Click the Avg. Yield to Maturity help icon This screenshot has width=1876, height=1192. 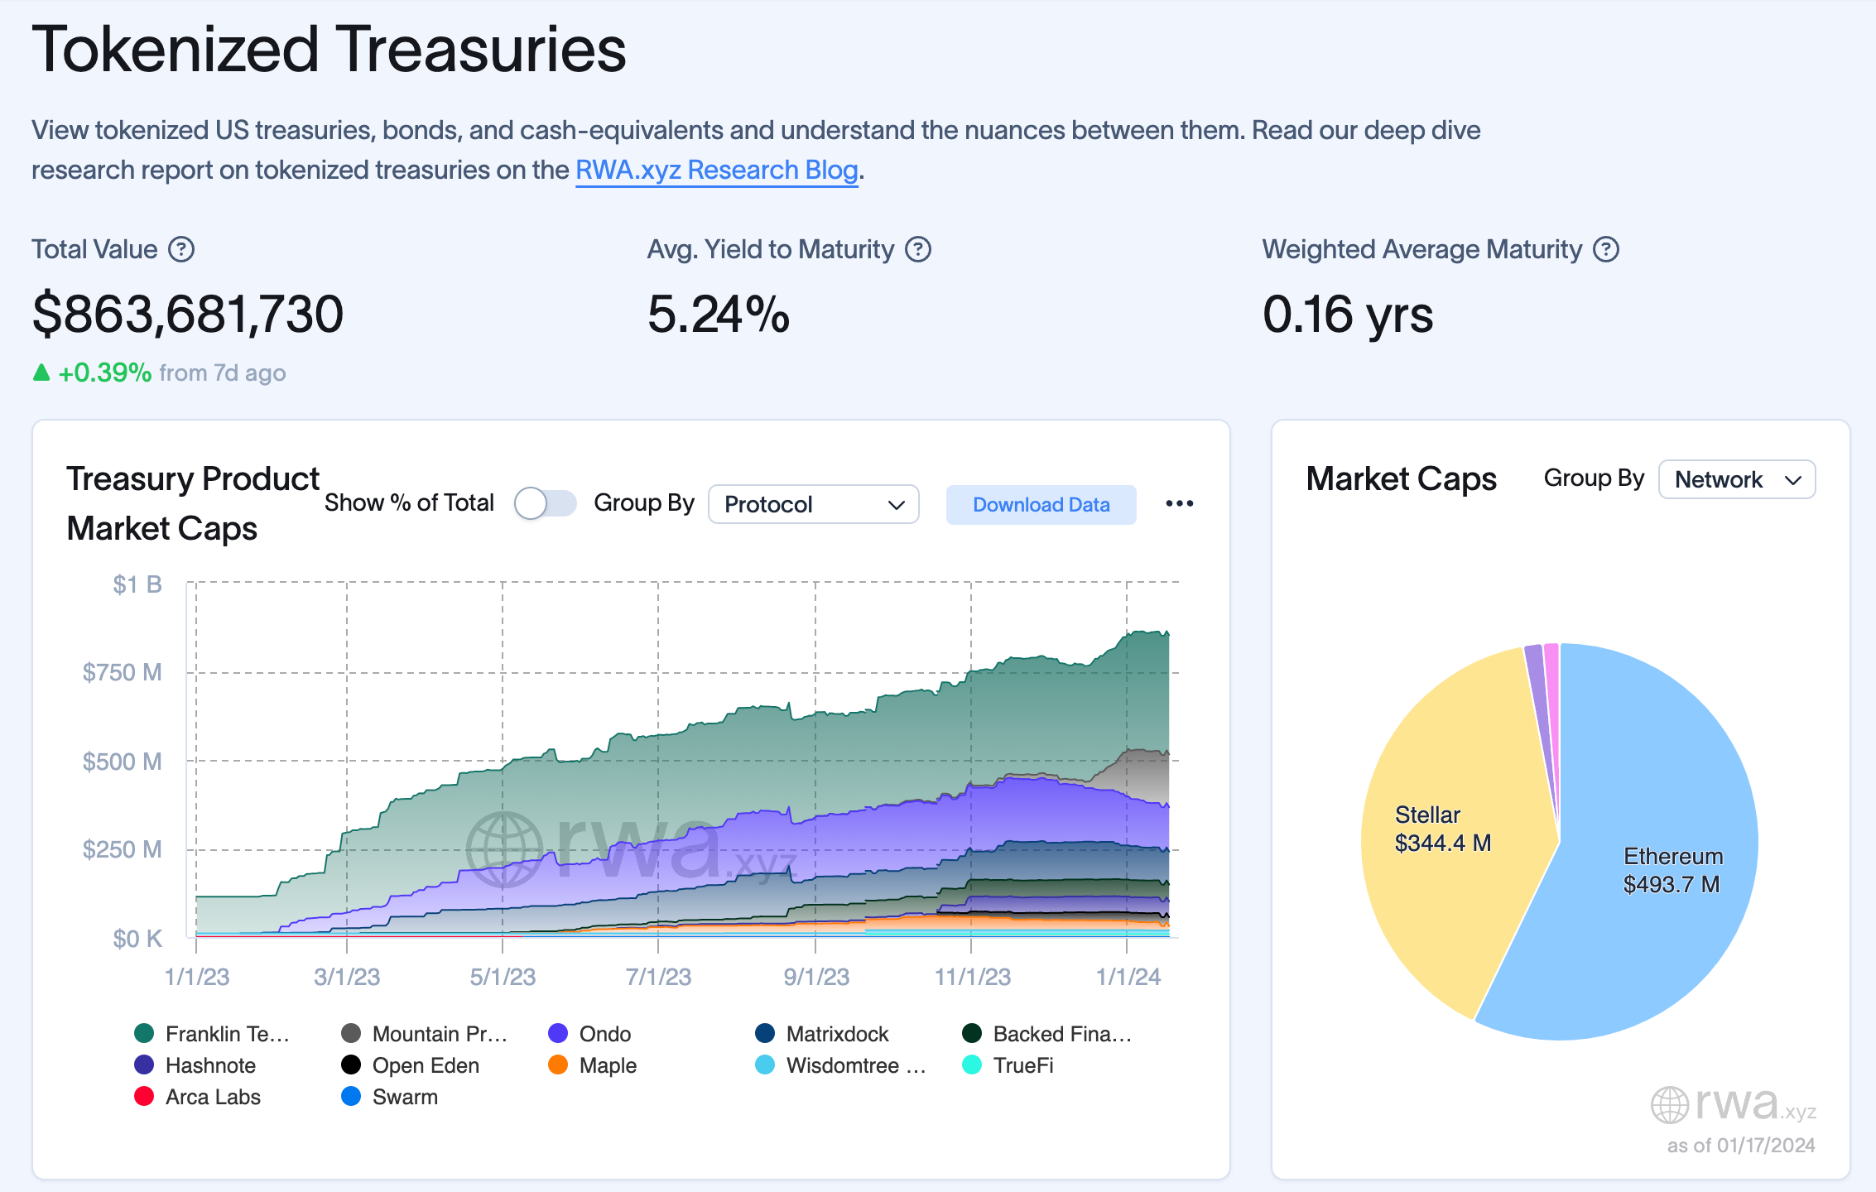(x=917, y=249)
